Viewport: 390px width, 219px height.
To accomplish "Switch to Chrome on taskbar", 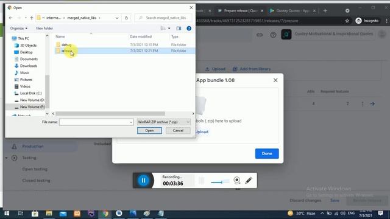I will coord(105,214).
